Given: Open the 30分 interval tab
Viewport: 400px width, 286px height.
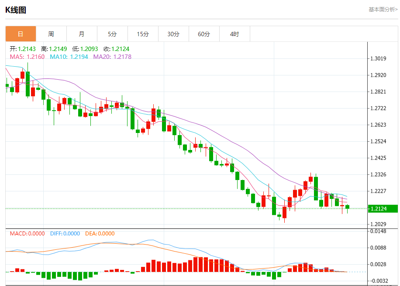Looking at the screenshot, I should 174,34.
